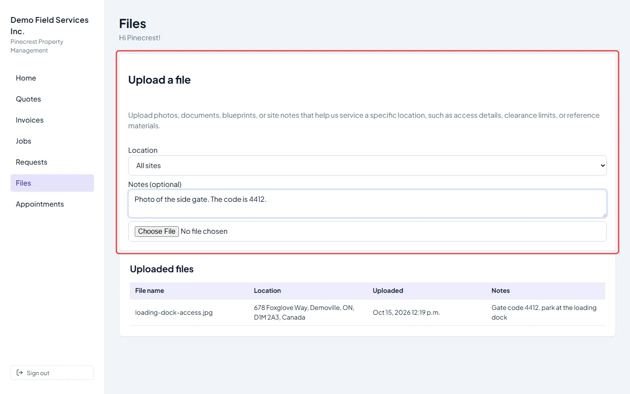Screen dimensions: 630x394
Task: Open the Home page in sidebar
Action: 52,78
